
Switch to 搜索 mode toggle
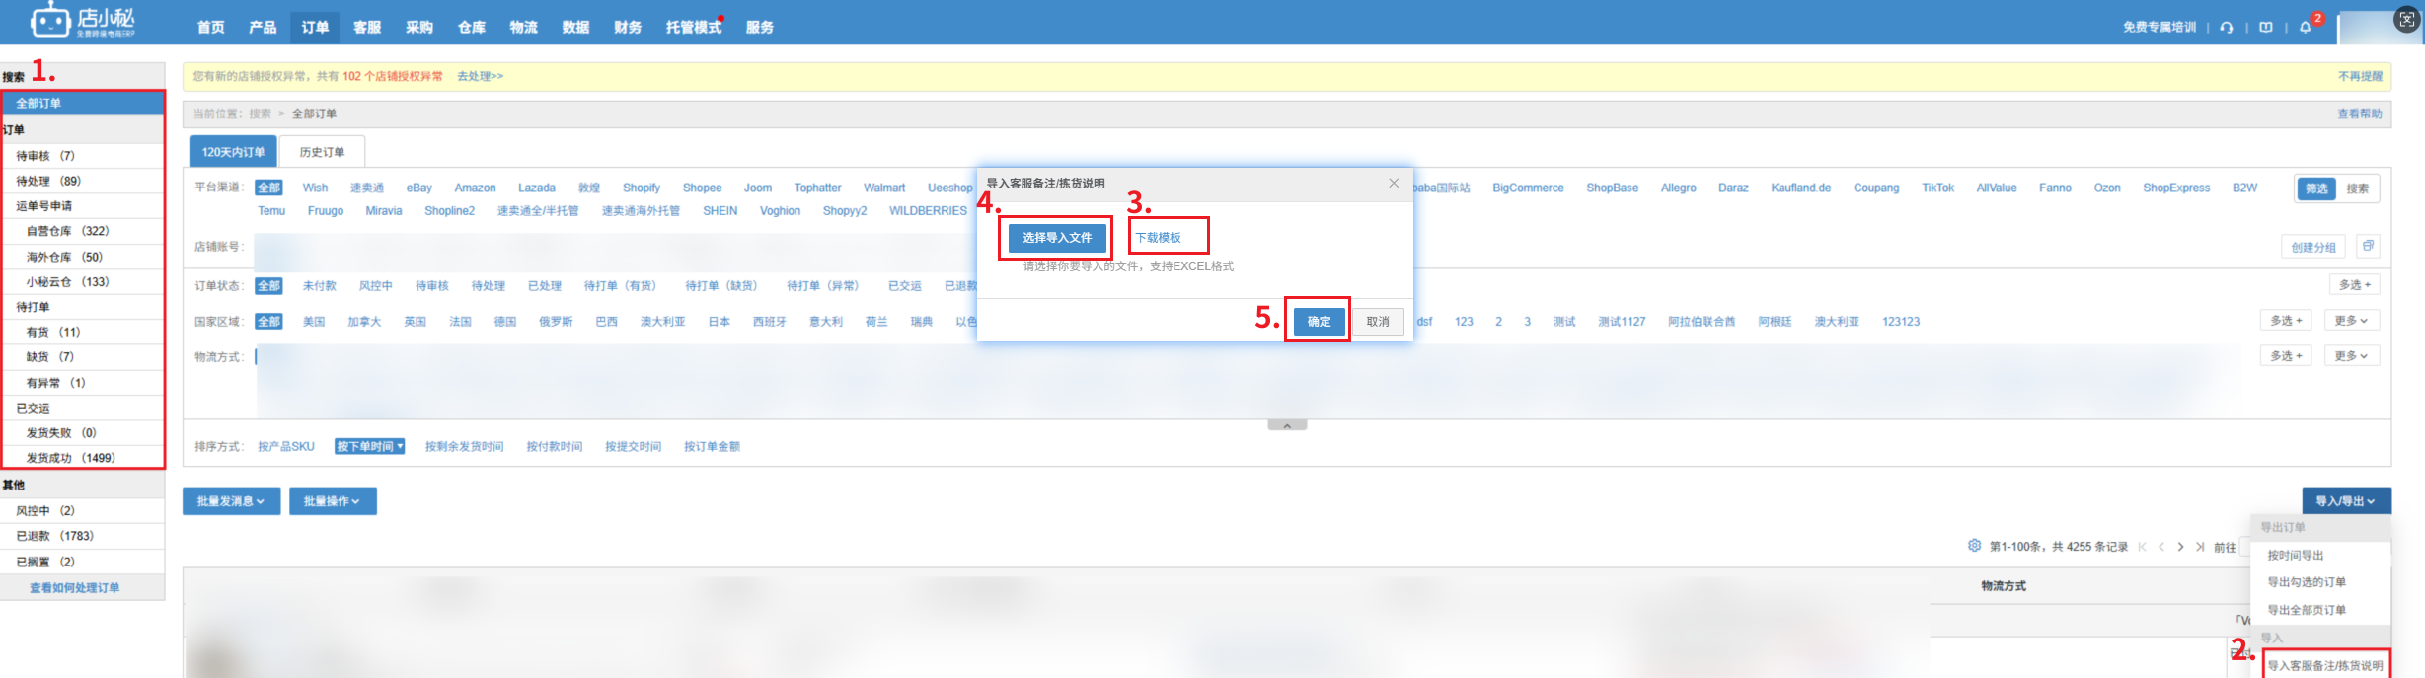point(2358,188)
